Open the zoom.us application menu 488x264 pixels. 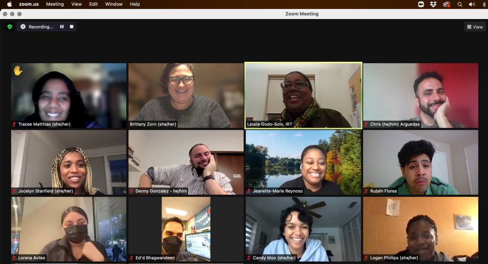29,4
